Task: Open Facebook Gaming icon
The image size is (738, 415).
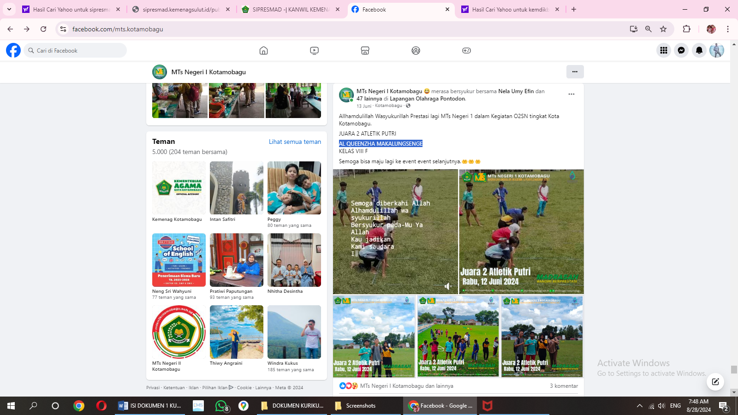Action: [x=466, y=51]
